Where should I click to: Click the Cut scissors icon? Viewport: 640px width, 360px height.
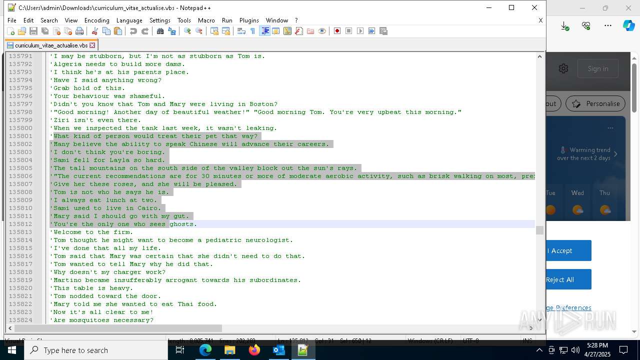[x=95, y=31]
